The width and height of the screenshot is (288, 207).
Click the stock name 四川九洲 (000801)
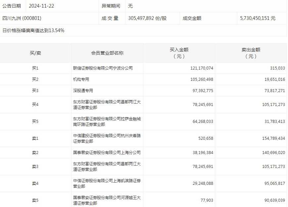click(22, 18)
